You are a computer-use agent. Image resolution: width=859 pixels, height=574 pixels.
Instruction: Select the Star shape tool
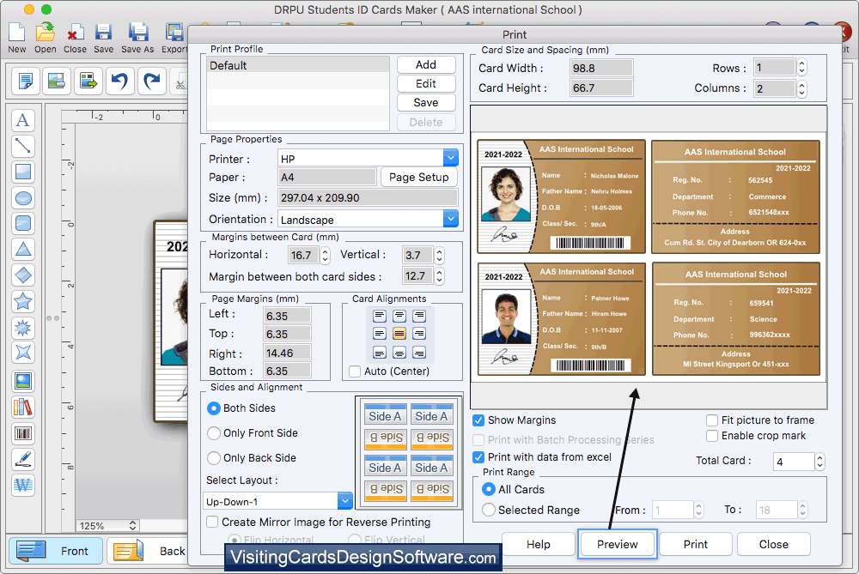coord(23,301)
